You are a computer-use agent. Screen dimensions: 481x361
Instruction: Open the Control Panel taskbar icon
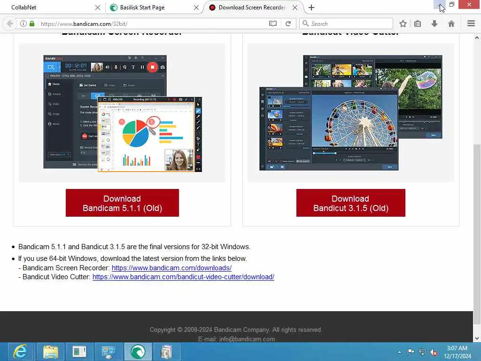coord(109,352)
